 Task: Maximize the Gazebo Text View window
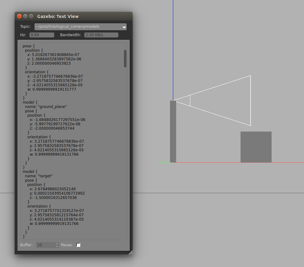(31, 16)
